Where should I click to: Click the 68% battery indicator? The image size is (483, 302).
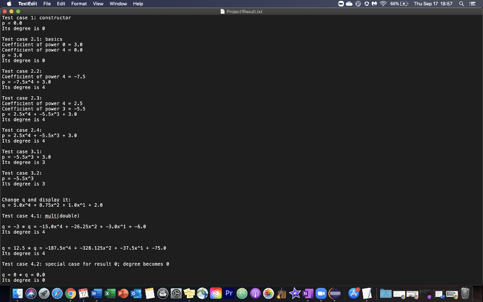(x=399, y=4)
